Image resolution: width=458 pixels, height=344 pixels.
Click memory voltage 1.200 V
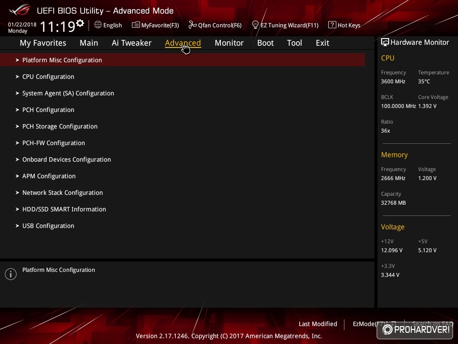[427, 178]
